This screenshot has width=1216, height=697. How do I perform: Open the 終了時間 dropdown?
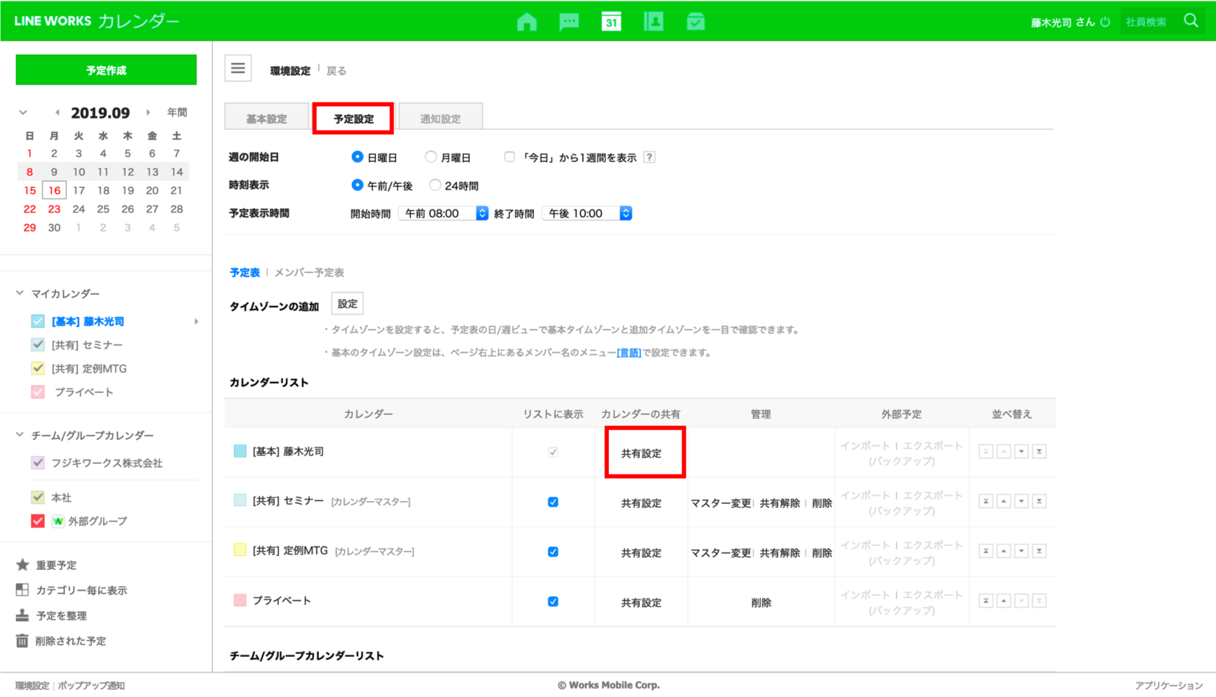pos(587,213)
